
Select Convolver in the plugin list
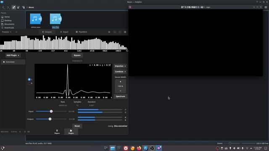(13, 62)
